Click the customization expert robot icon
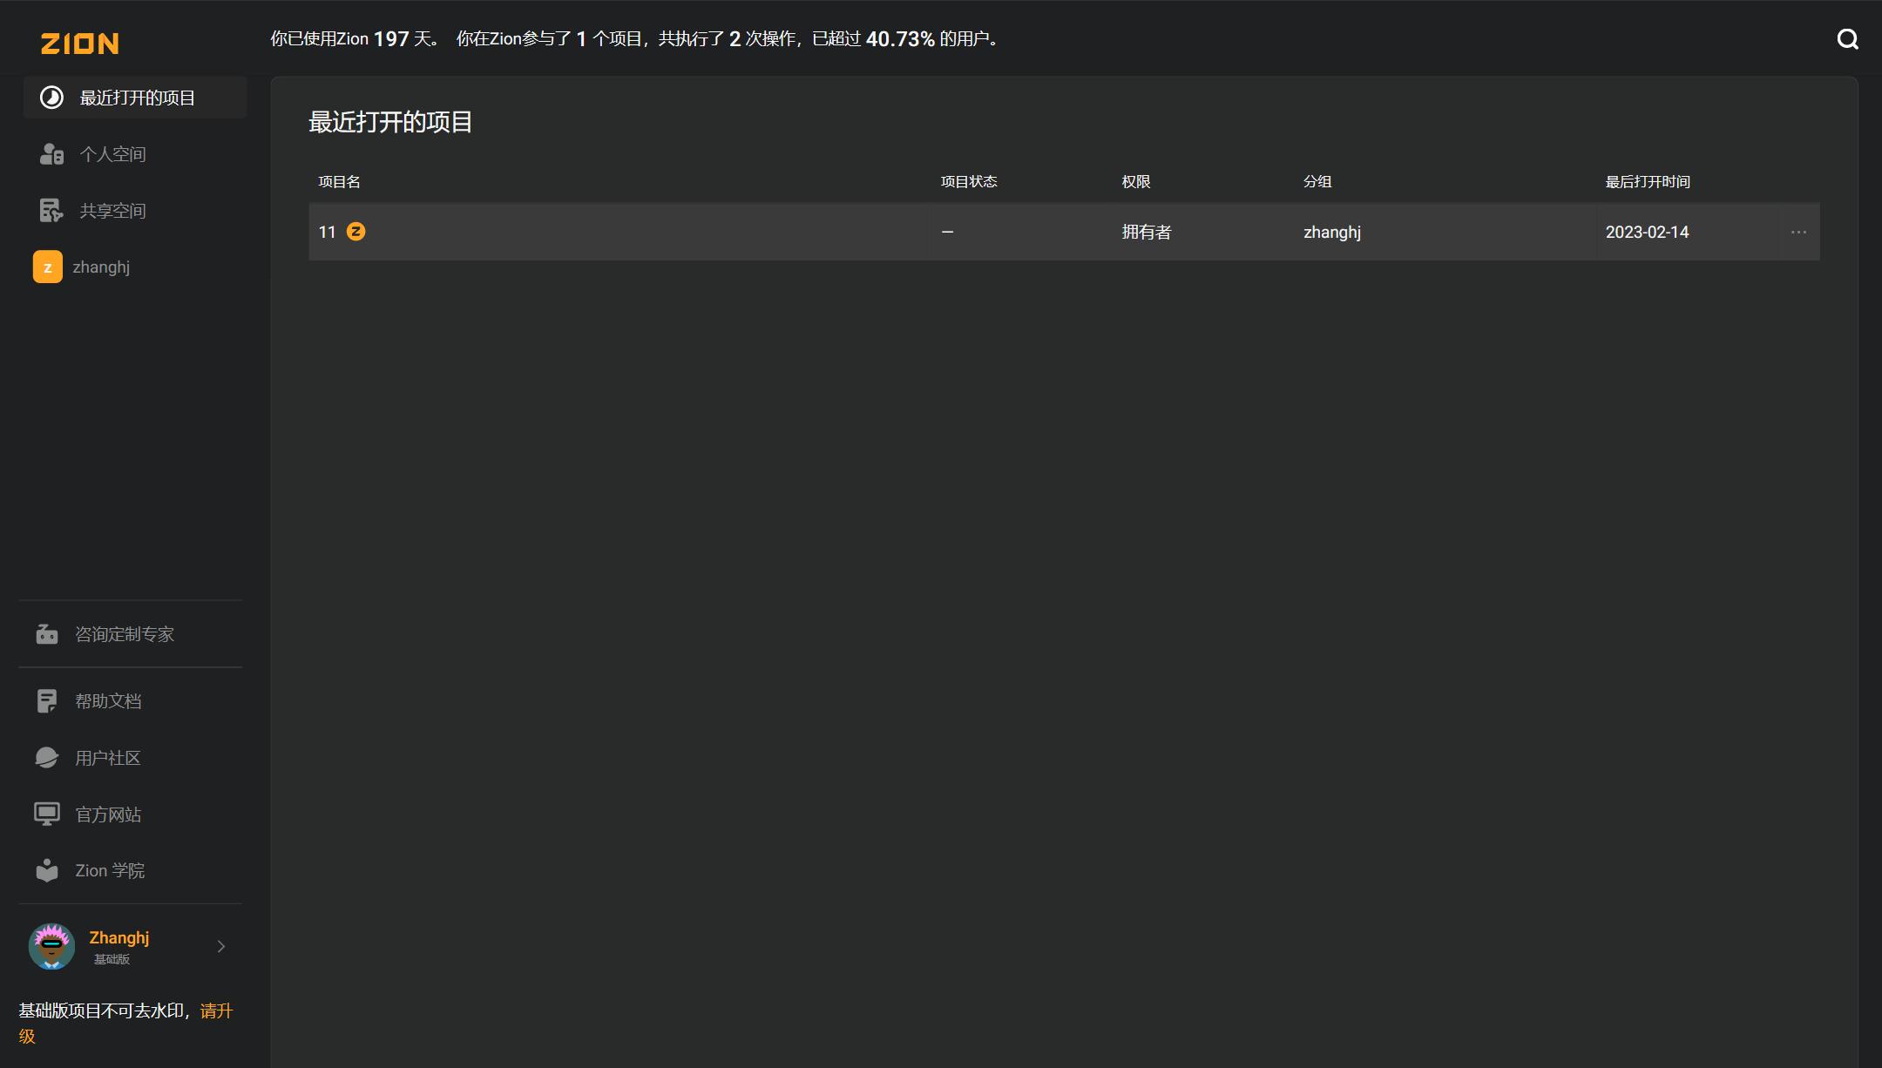This screenshot has width=1882, height=1068. tap(47, 634)
